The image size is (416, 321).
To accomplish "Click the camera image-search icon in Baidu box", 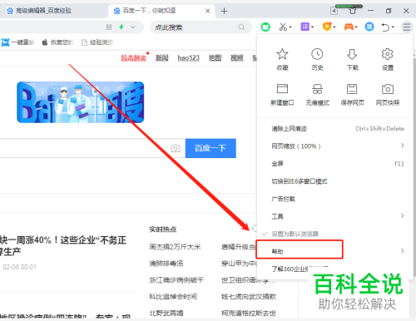I will tap(176, 148).
